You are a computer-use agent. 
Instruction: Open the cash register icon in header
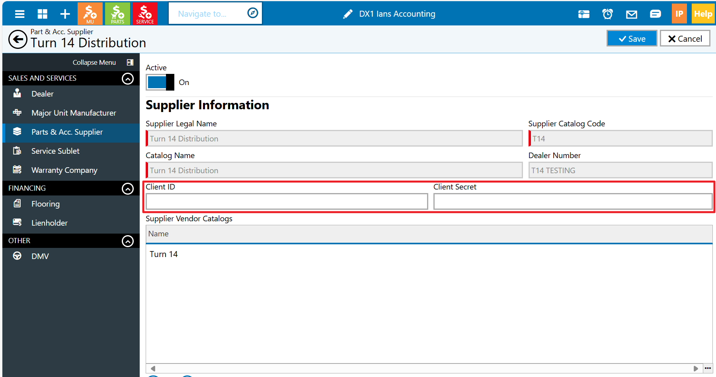pos(583,14)
